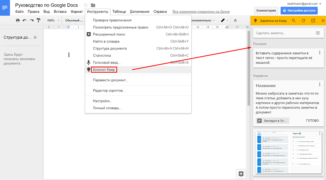Open Keep in a new window
Image resolution: width=326 pixels, height=180 pixels.
coord(313,21)
